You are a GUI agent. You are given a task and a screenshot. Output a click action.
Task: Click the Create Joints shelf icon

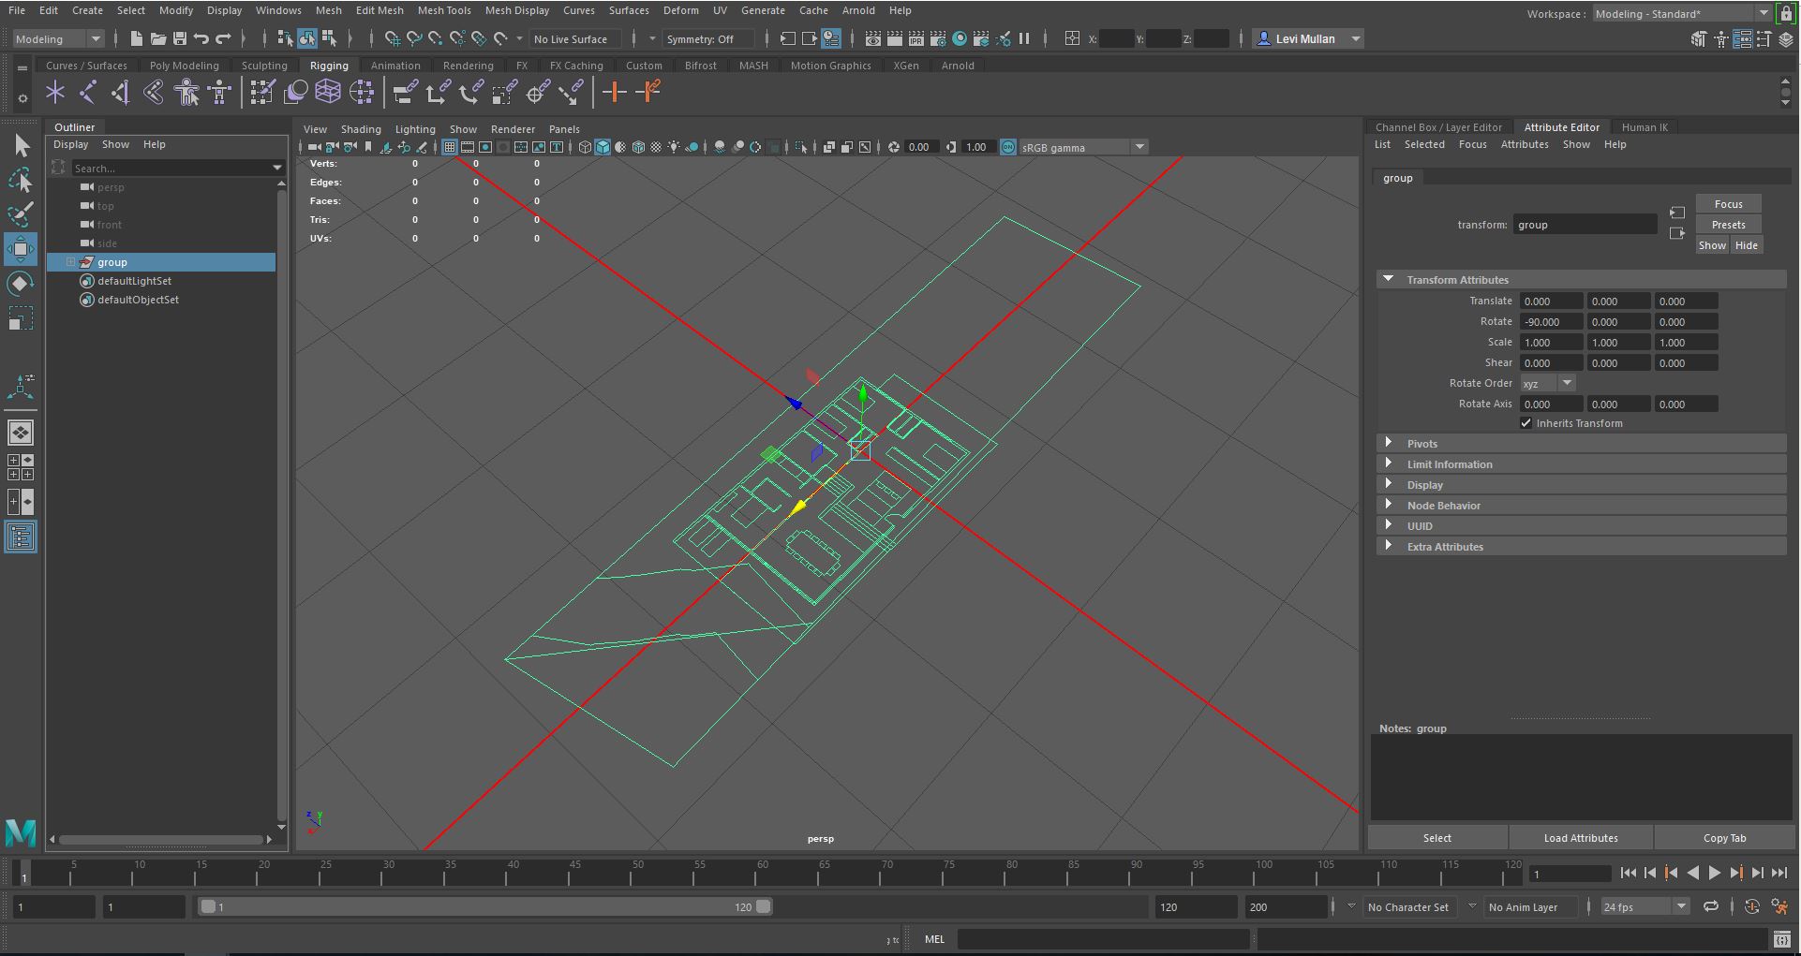pos(88,92)
